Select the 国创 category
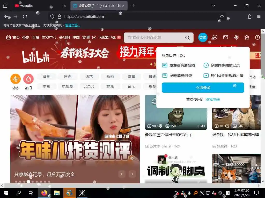 coord(68,77)
